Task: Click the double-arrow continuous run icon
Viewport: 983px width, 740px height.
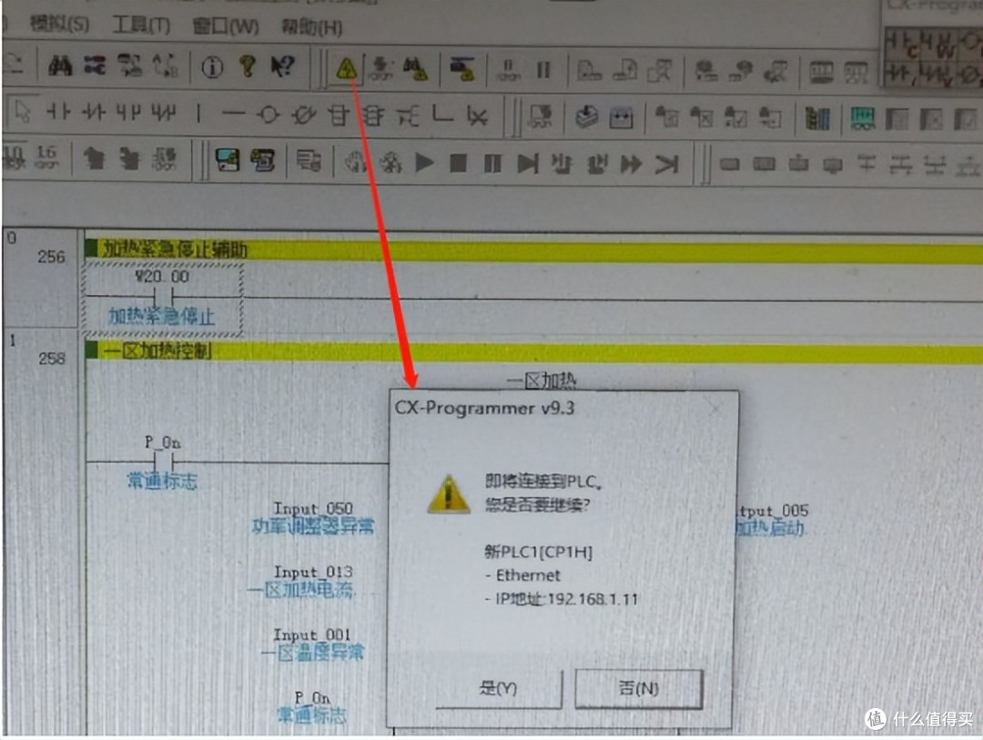Action: coord(631,165)
